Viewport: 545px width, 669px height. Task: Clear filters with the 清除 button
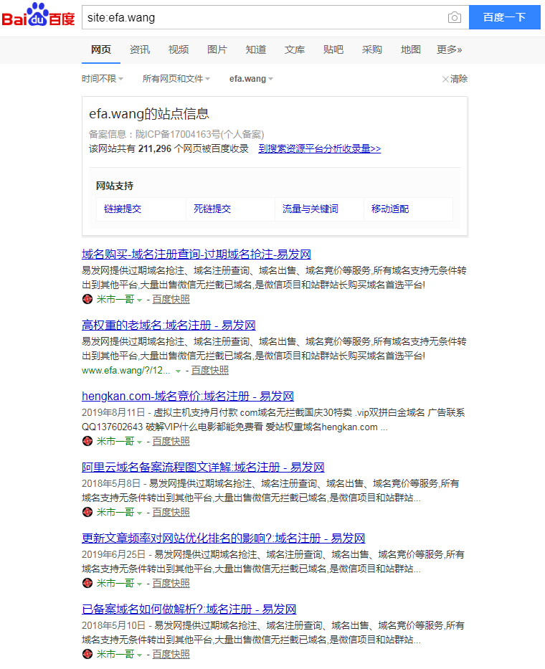click(455, 79)
